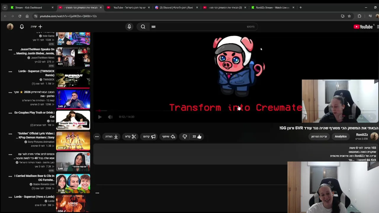Image resolution: width=379 pixels, height=213 pixels.
Task: Open options menu for הכוכב הבא video
Action: tap(10, 92)
